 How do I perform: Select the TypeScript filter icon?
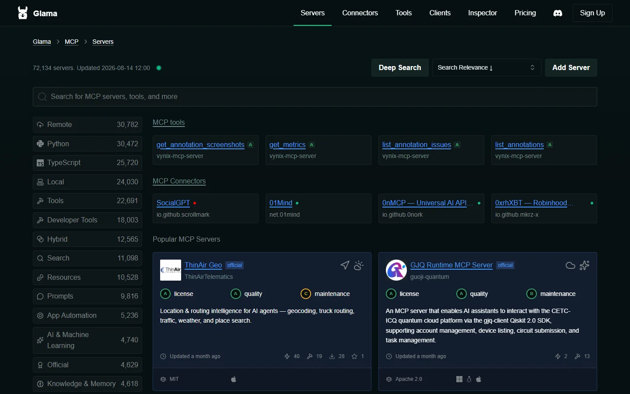coord(40,163)
